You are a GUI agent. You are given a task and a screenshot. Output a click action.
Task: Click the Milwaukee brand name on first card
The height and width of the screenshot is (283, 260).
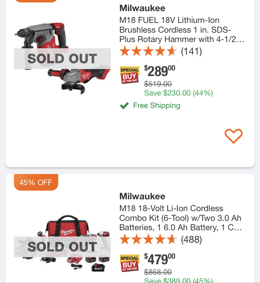tap(142, 8)
